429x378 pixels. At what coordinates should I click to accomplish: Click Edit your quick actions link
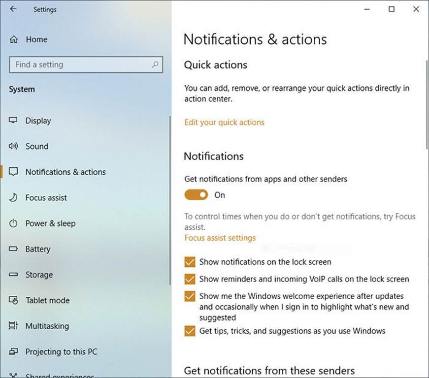coord(224,122)
